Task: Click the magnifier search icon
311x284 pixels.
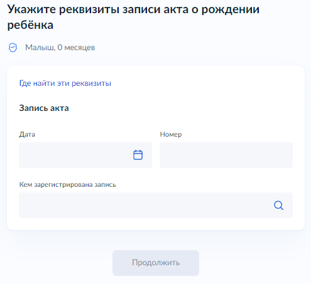Action: (x=278, y=206)
